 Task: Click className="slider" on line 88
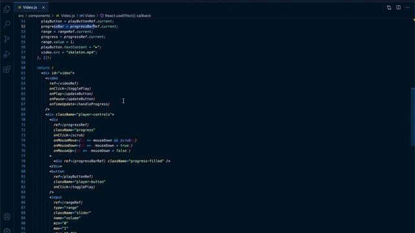[72, 213]
